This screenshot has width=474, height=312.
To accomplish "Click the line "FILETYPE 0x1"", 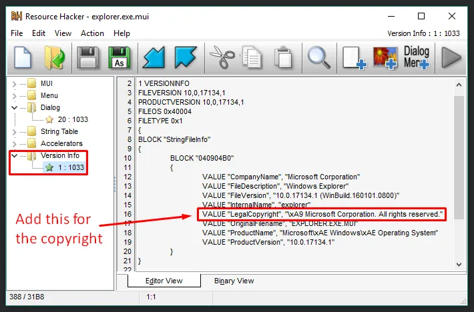I will coord(160,121).
